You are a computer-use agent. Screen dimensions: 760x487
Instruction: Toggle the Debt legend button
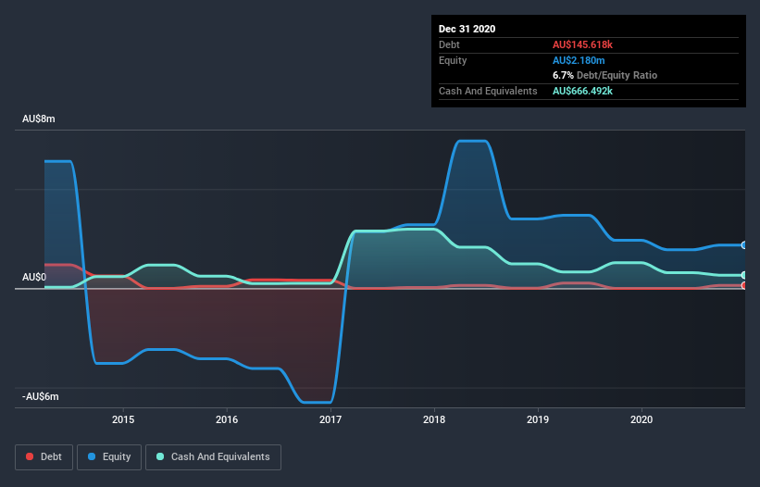44,457
